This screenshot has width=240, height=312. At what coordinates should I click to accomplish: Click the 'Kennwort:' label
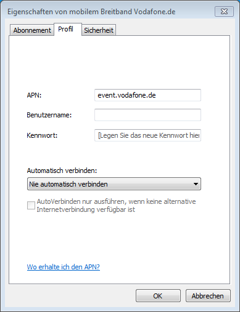42,135
